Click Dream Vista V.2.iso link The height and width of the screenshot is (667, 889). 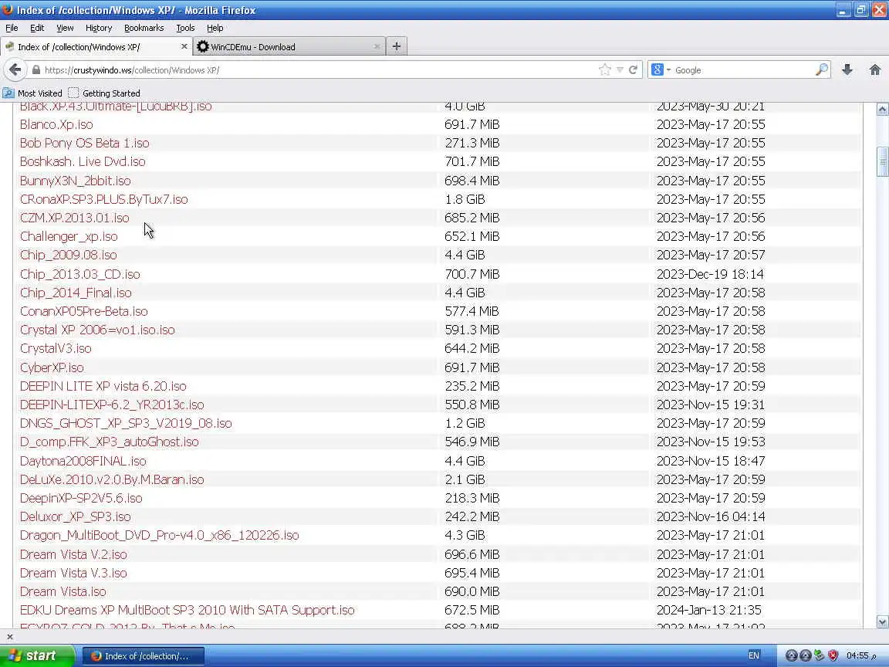tap(73, 555)
